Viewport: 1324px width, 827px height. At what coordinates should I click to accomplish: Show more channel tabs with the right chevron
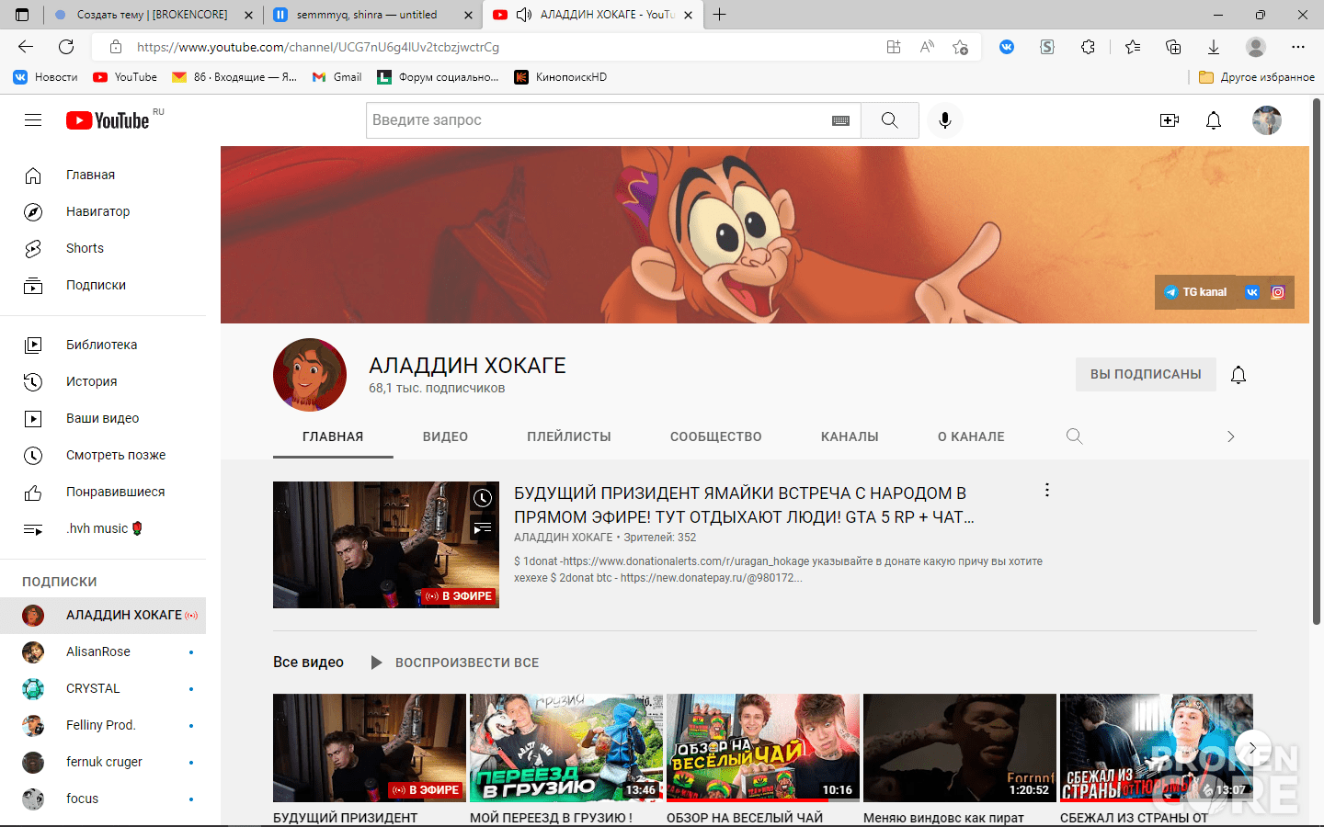[x=1231, y=436]
